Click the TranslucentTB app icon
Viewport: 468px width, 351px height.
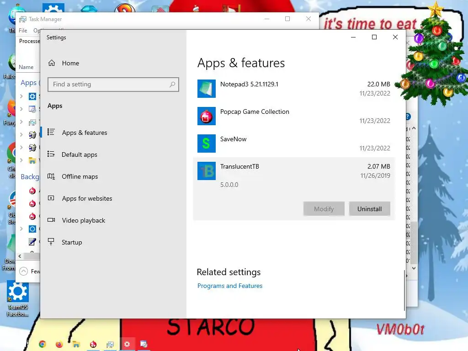point(207,171)
